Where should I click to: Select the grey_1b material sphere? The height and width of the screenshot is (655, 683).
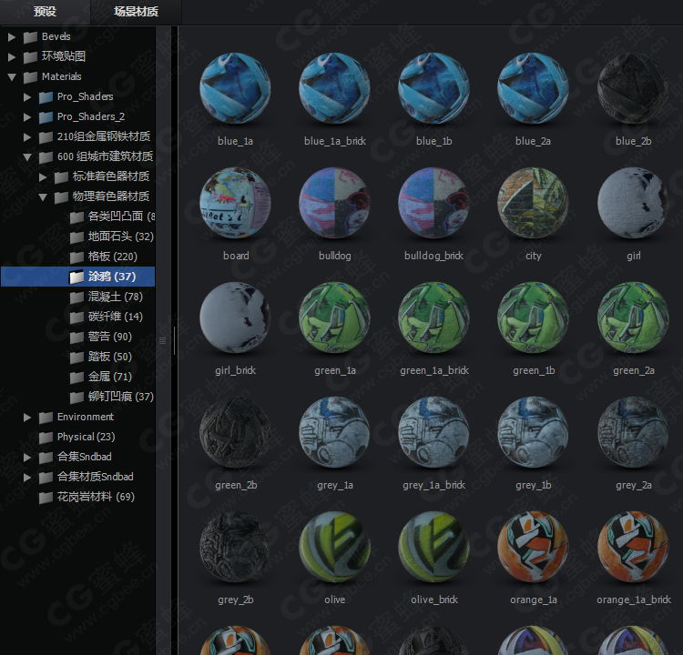(x=533, y=432)
